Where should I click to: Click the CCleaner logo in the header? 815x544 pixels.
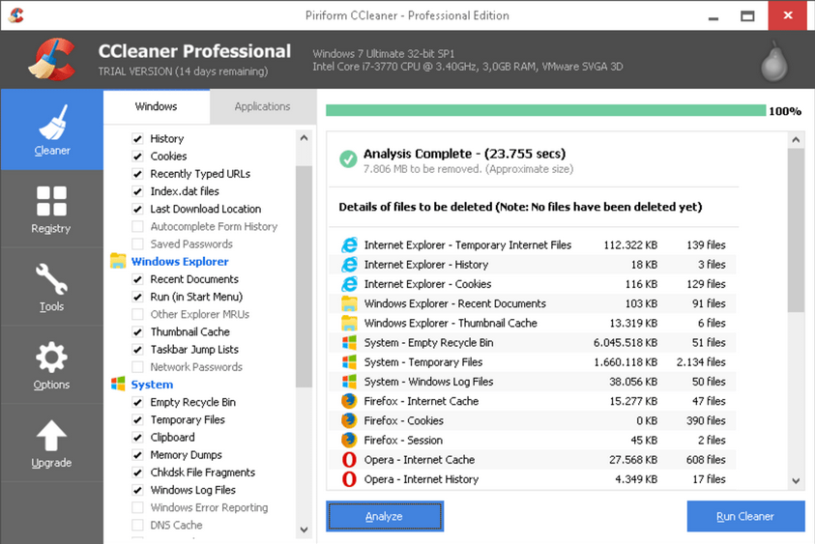52,59
